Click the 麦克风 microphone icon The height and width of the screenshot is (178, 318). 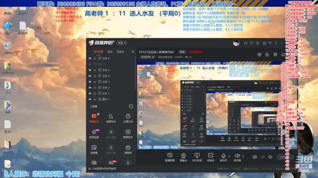click(223, 155)
